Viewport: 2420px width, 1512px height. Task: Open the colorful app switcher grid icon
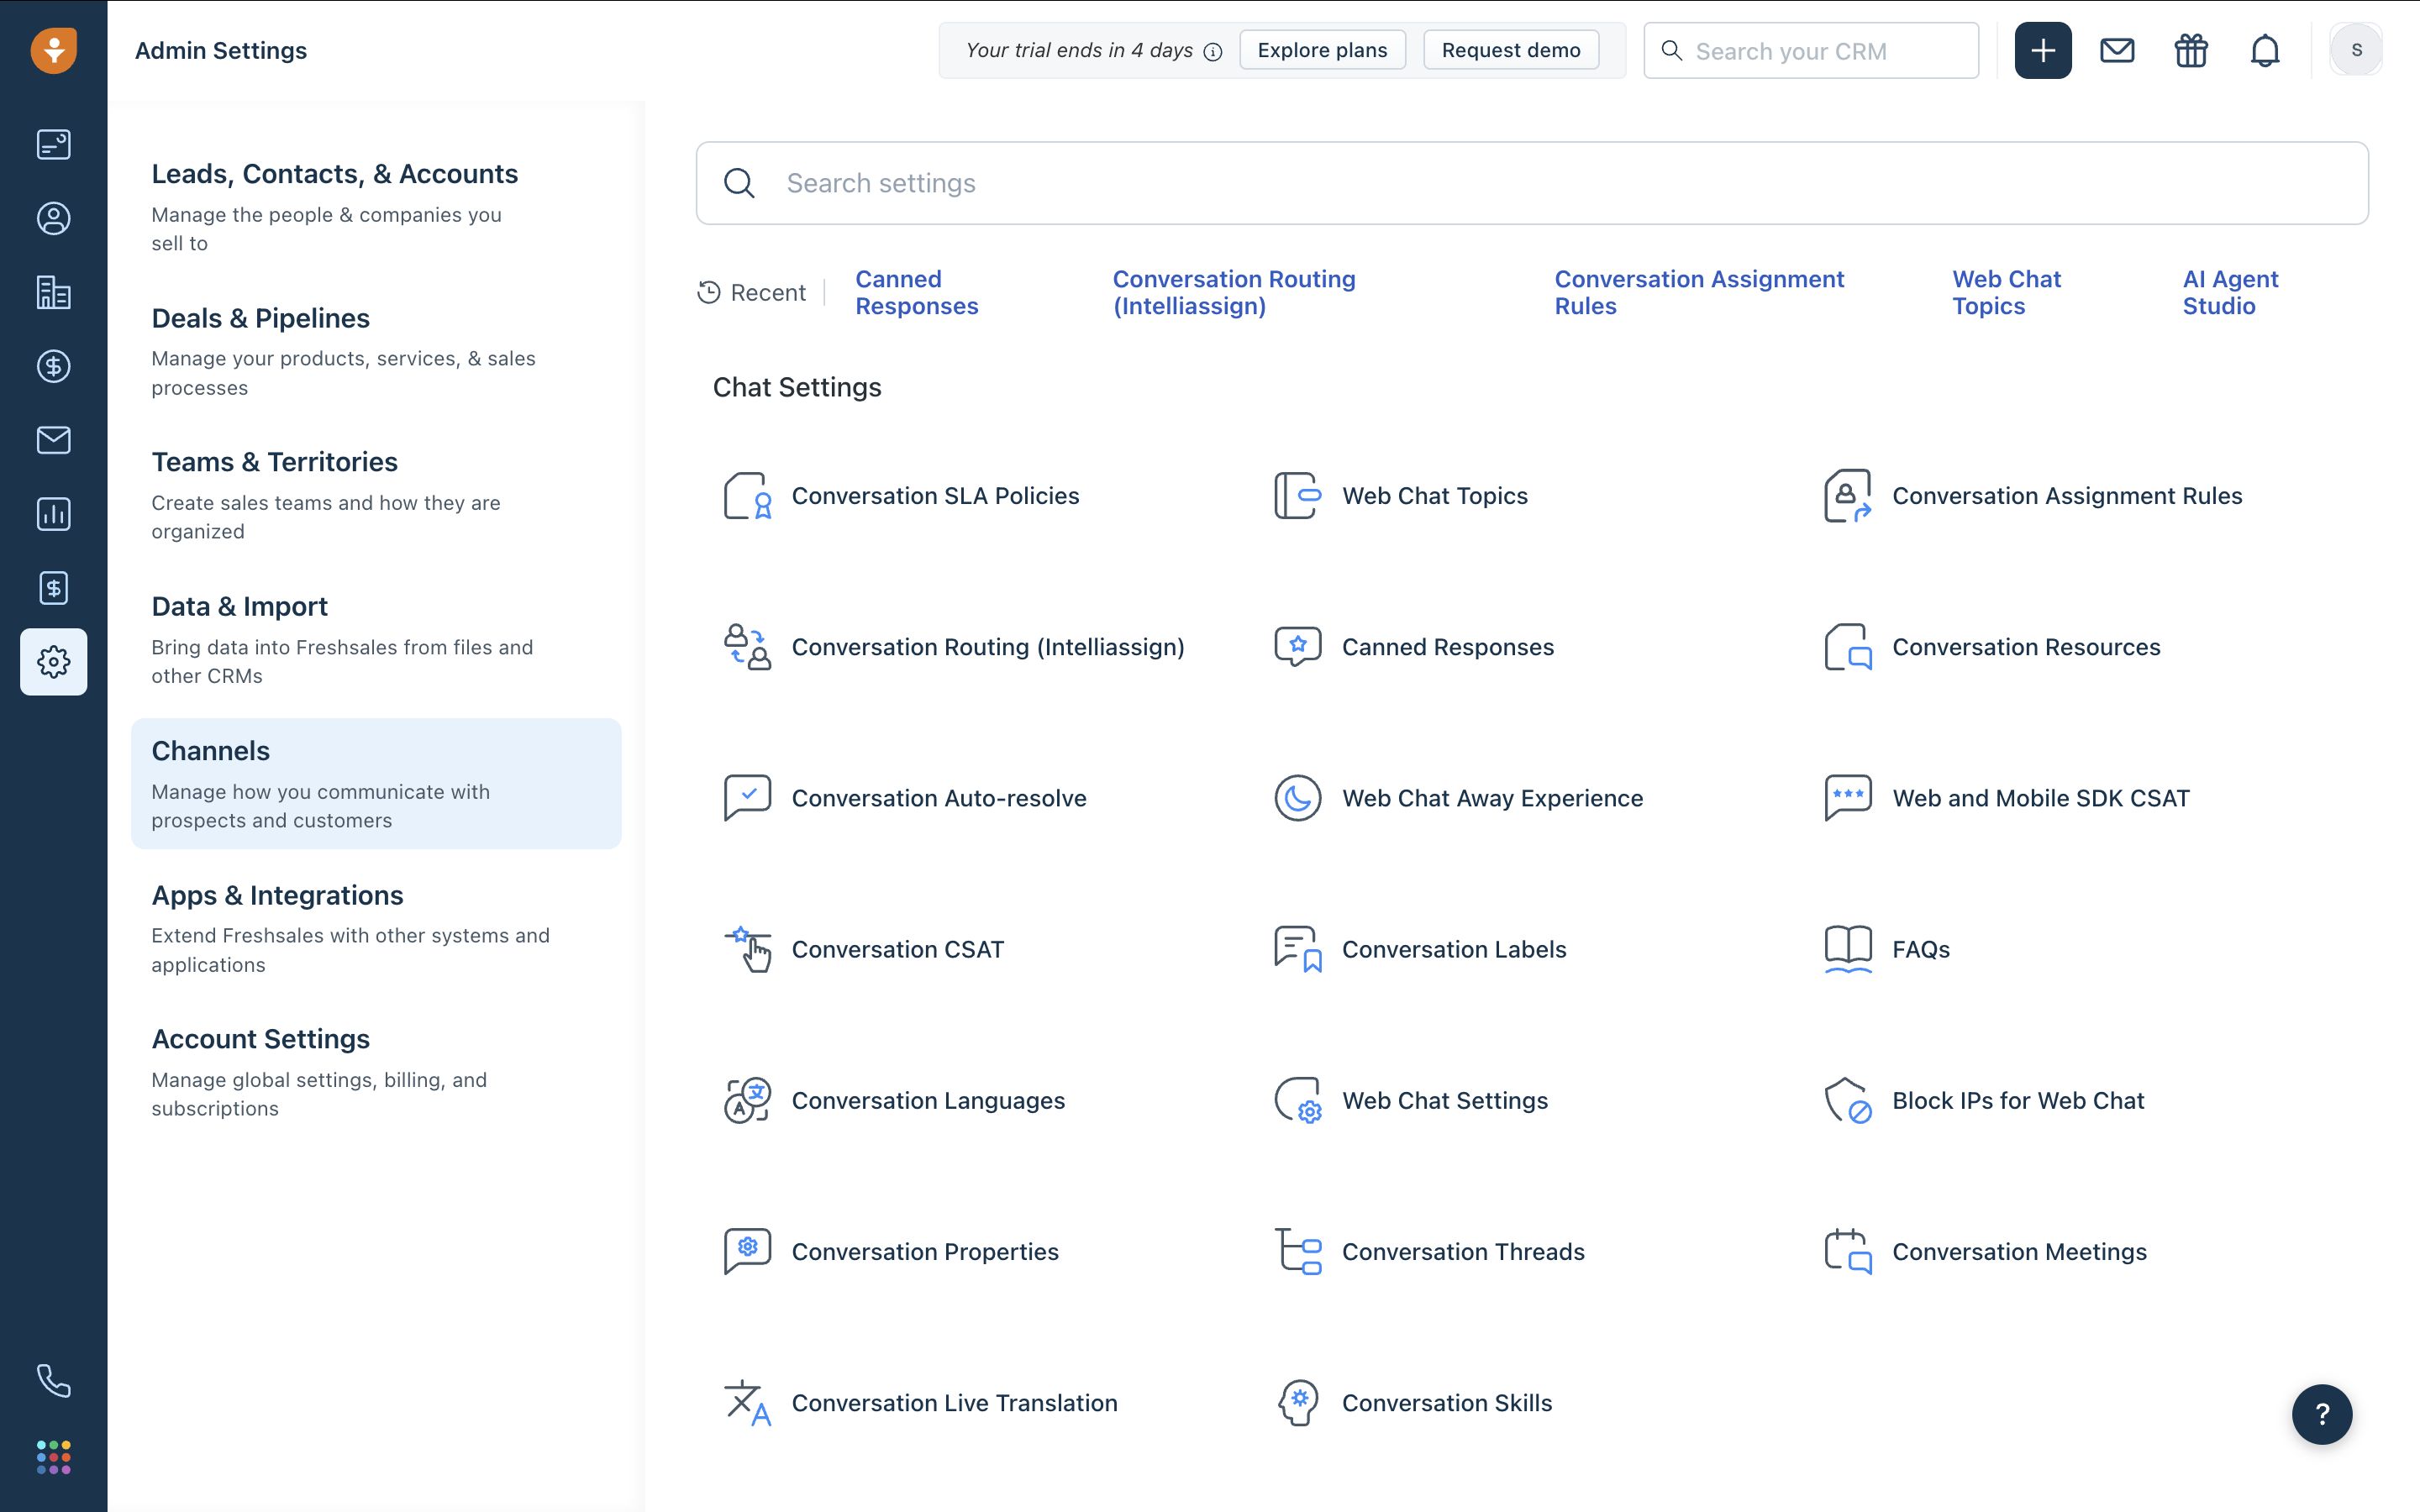(54, 1457)
